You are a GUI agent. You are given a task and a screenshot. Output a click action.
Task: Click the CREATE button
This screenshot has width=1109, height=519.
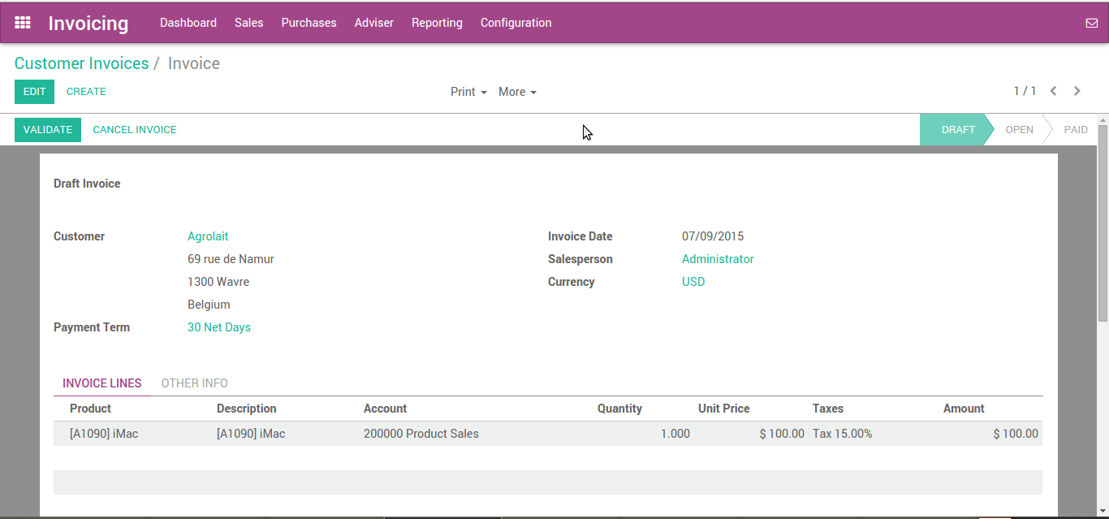(86, 91)
